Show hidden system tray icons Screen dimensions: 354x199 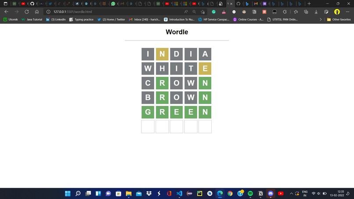pyautogui.click(x=291, y=194)
